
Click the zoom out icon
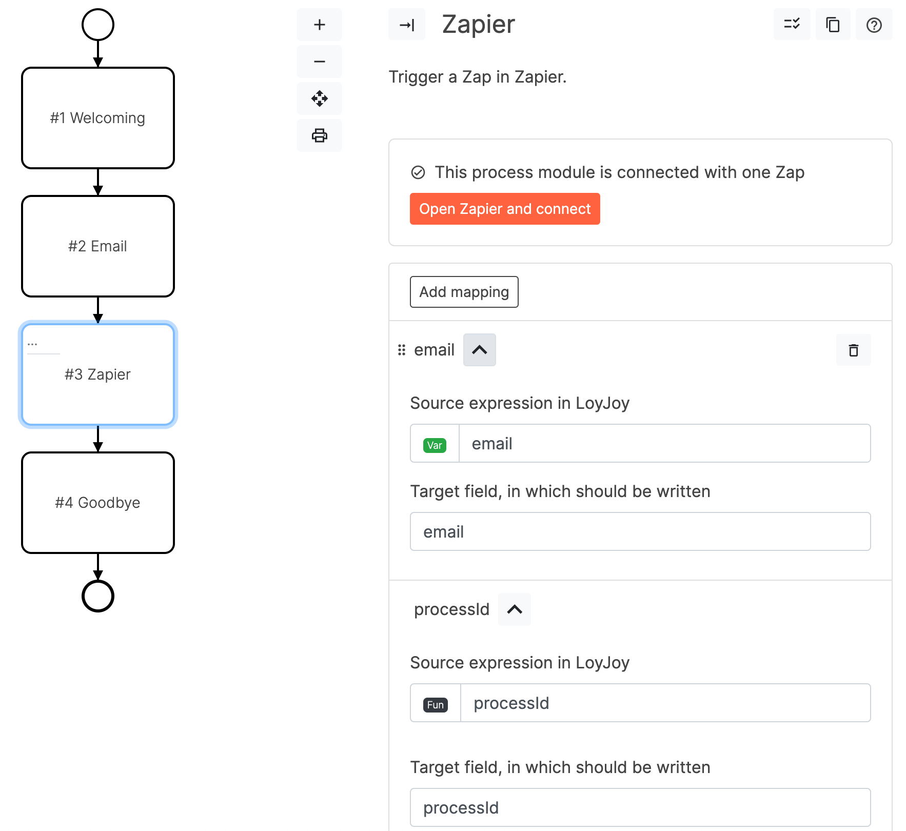pyautogui.click(x=319, y=61)
